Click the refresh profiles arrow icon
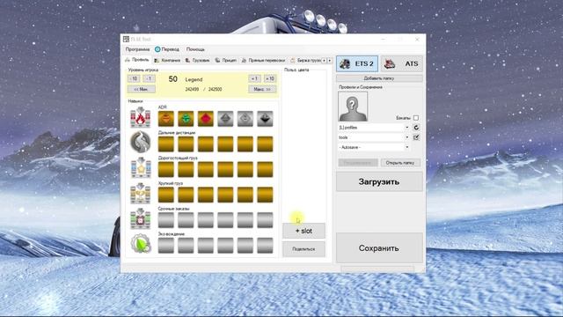Viewport: 563px width, 317px height. click(x=416, y=127)
